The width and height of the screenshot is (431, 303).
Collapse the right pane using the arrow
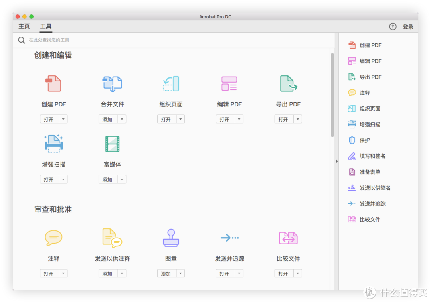337,161
